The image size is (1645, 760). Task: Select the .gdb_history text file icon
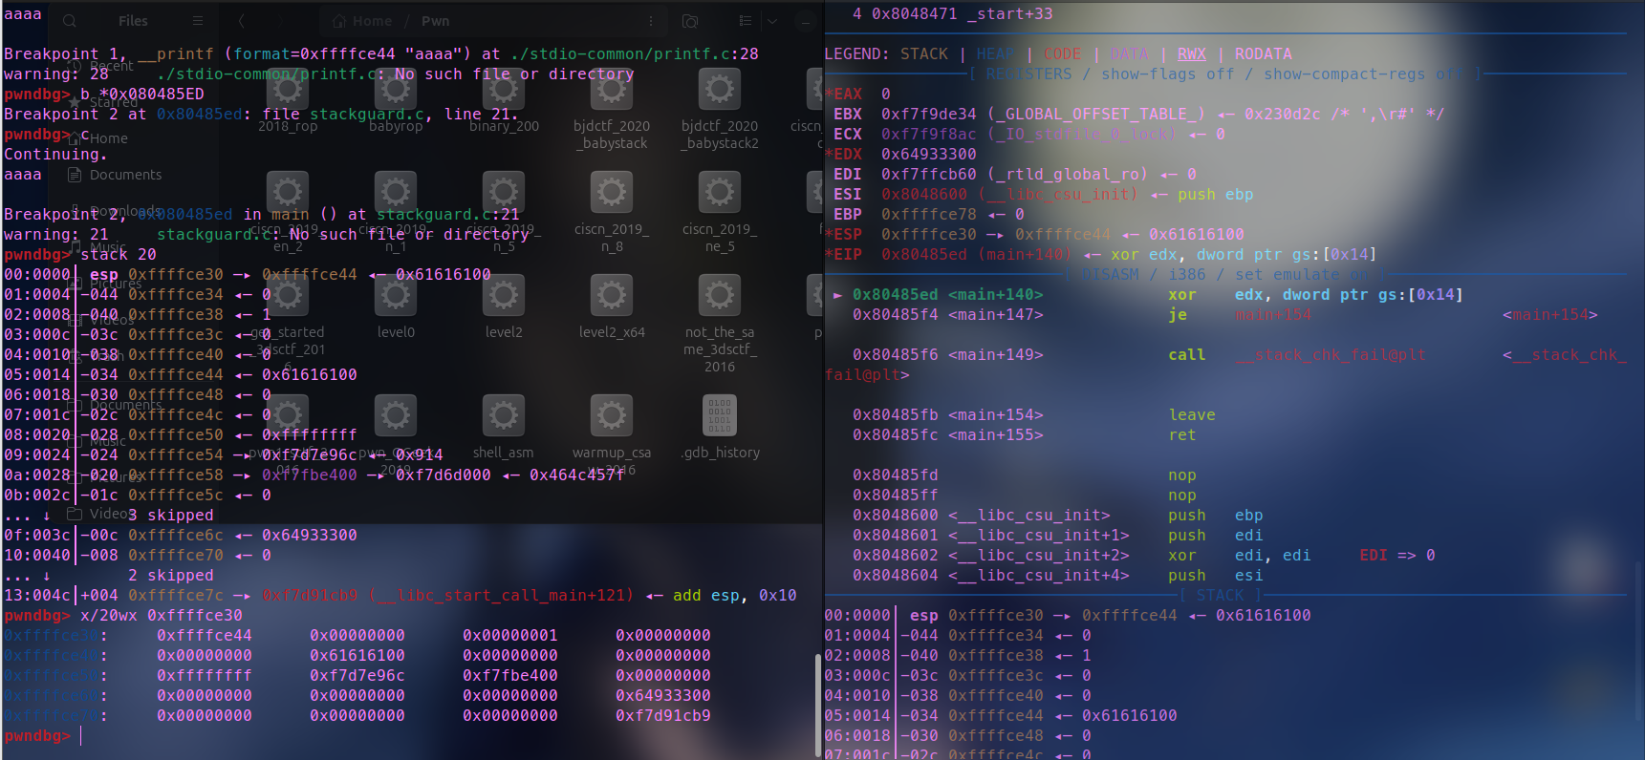click(x=720, y=416)
